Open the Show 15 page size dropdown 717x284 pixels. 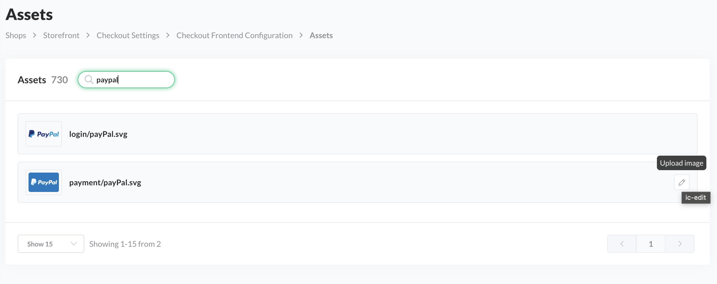coord(51,244)
